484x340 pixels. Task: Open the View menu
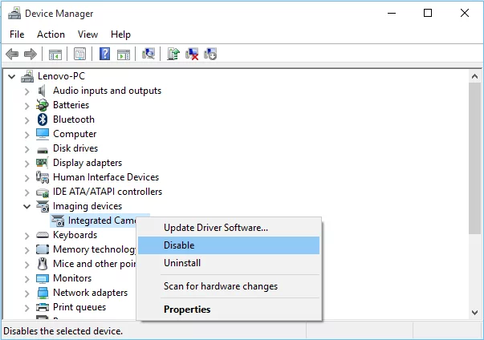(87, 34)
